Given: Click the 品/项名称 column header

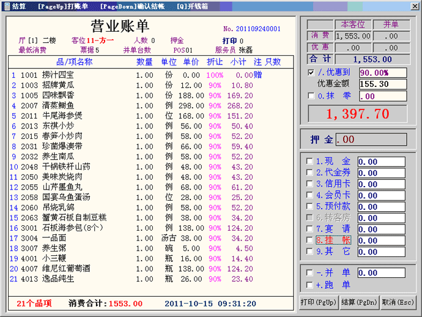Looking at the screenshot, I should coord(74,62).
